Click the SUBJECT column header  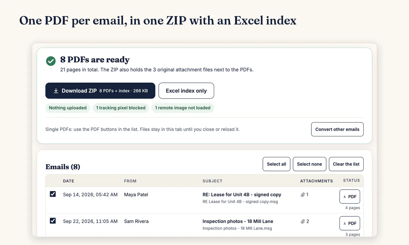click(x=213, y=181)
